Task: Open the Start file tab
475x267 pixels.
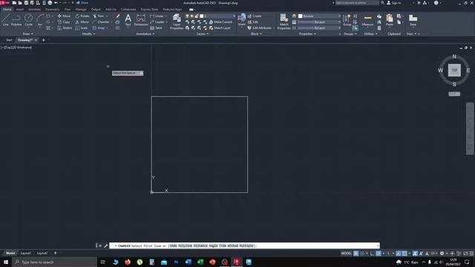Action: (9, 40)
